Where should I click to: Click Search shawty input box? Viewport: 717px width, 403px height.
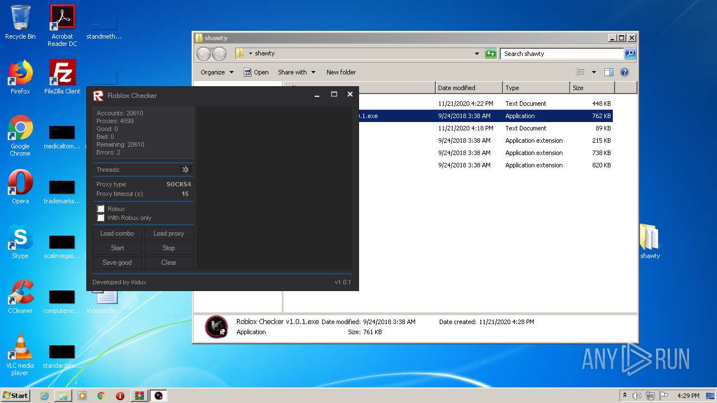tap(562, 54)
